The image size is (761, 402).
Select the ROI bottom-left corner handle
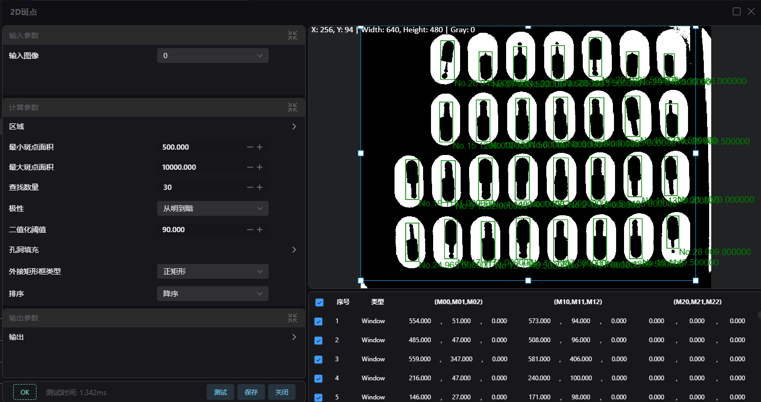click(x=361, y=280)
